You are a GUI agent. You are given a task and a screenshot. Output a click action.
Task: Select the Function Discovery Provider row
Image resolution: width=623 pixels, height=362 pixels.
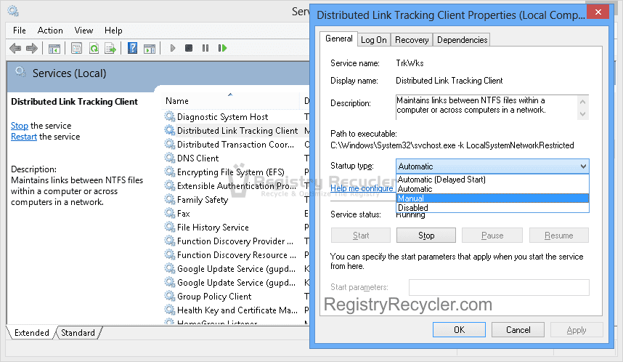point(237,241)
